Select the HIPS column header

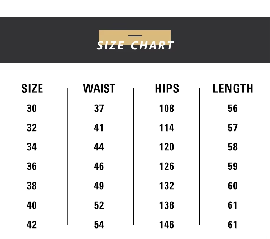pos(167,89)
